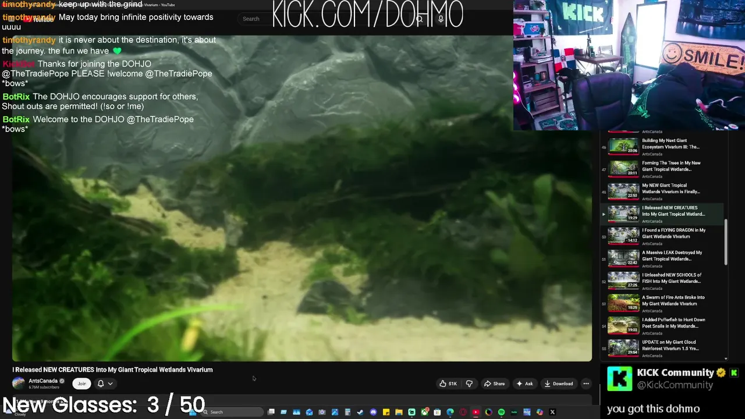The height and width of the screenshot is (419, 745).
Task: Open the Mail app from taskbar
Action: (x=309, y=412)
